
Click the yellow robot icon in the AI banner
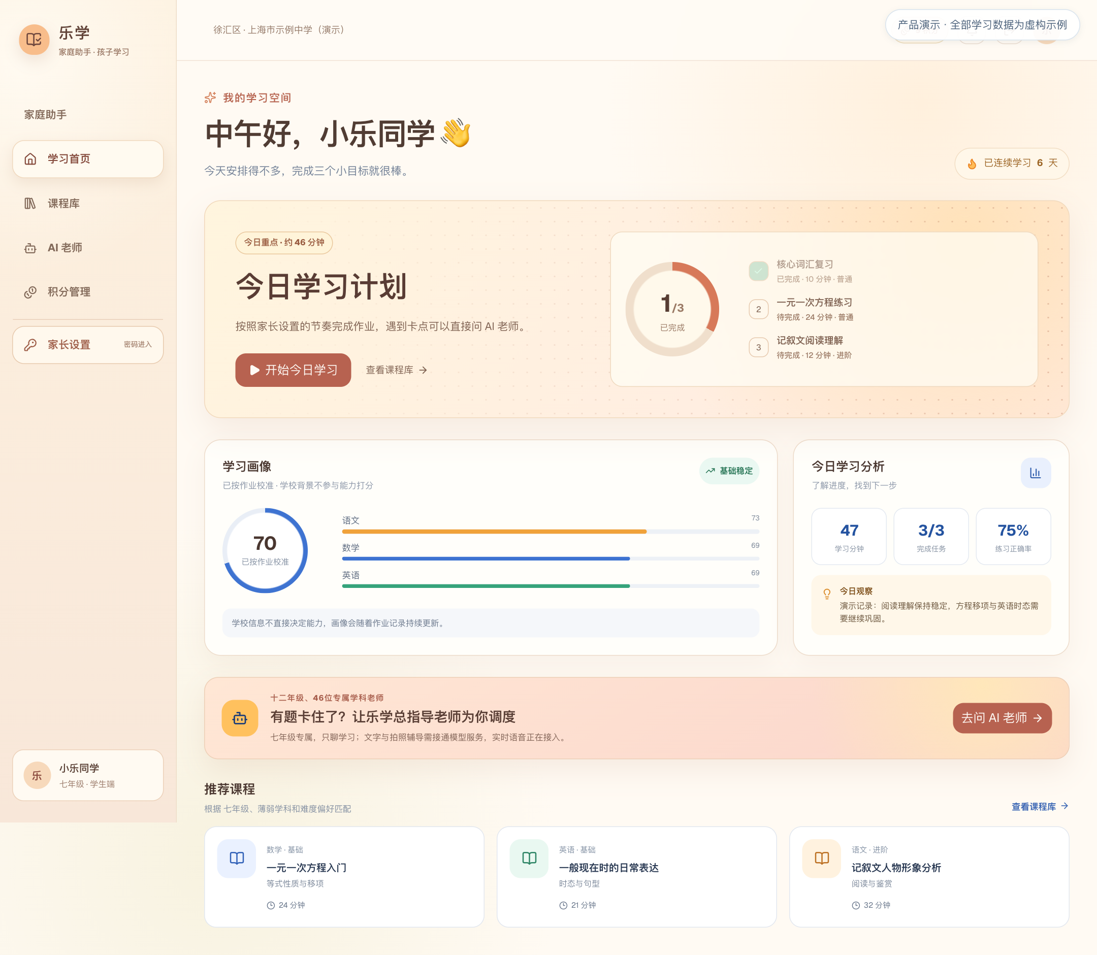[x=240, y=718]
